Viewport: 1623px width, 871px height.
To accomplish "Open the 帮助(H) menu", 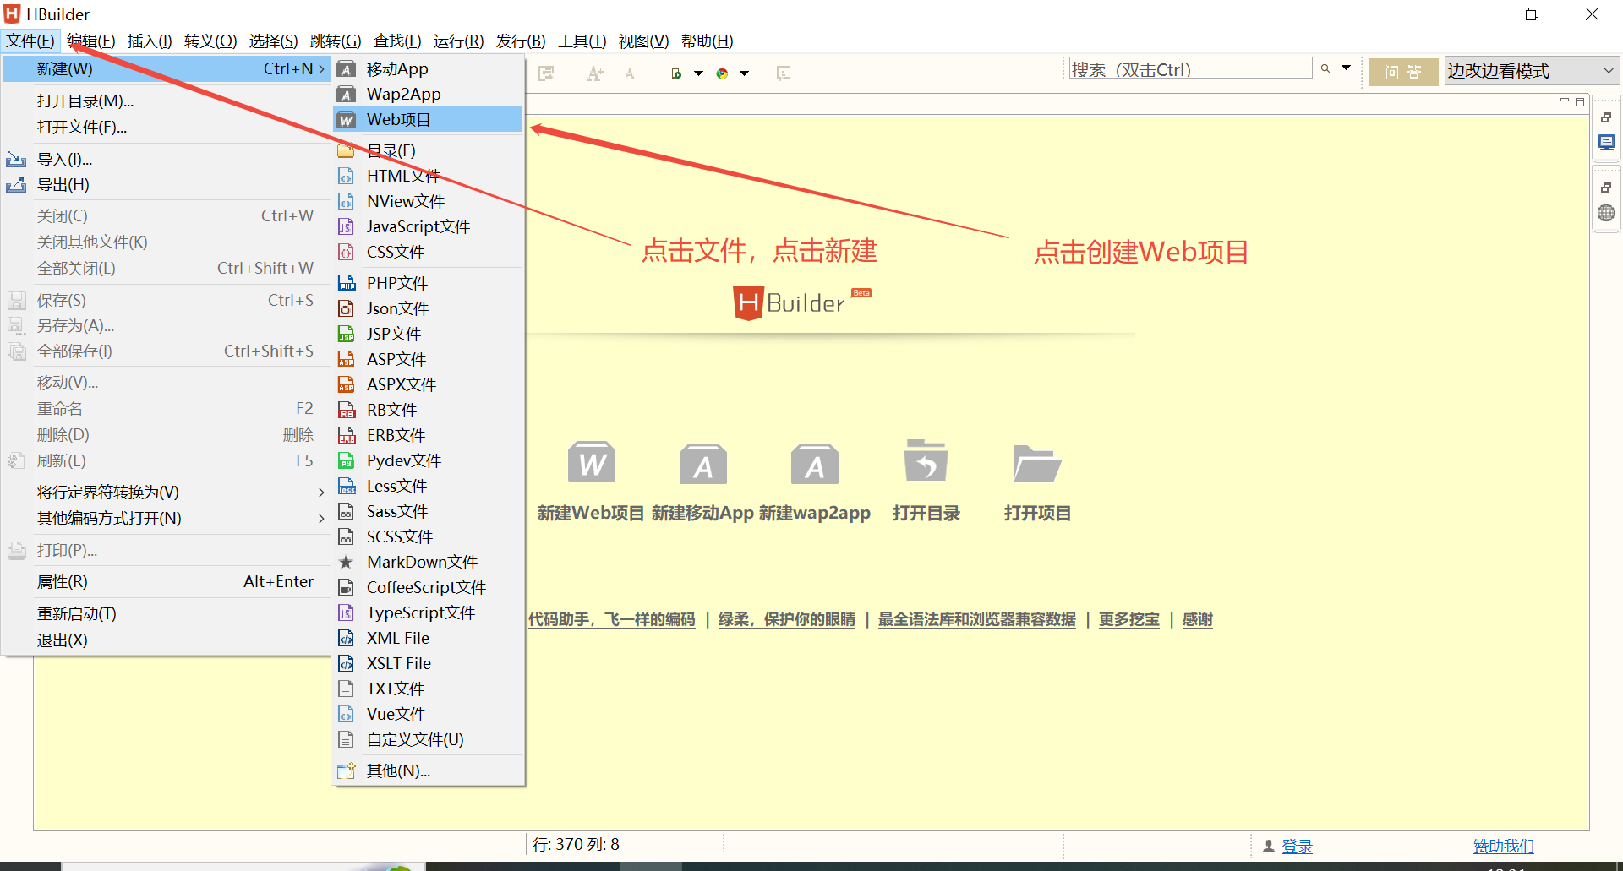I will (708, 41).
